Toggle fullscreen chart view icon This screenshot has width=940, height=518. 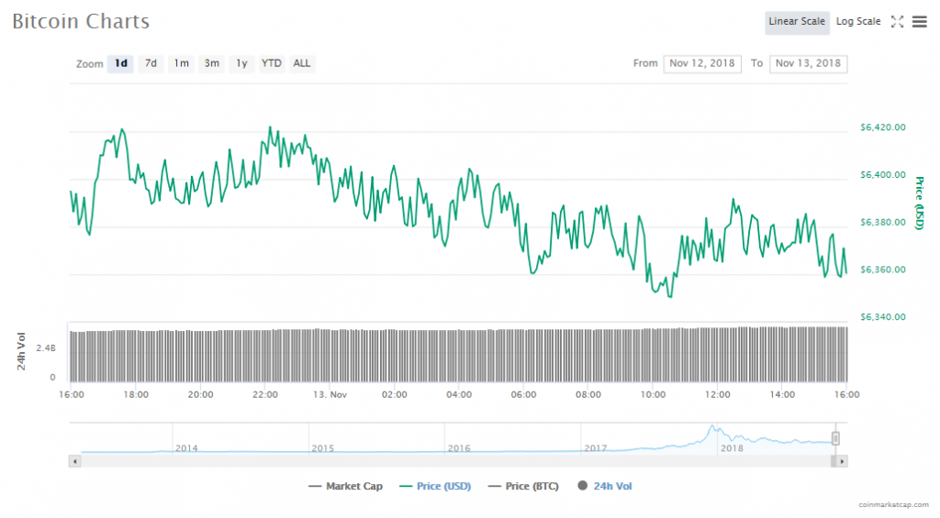898,21
